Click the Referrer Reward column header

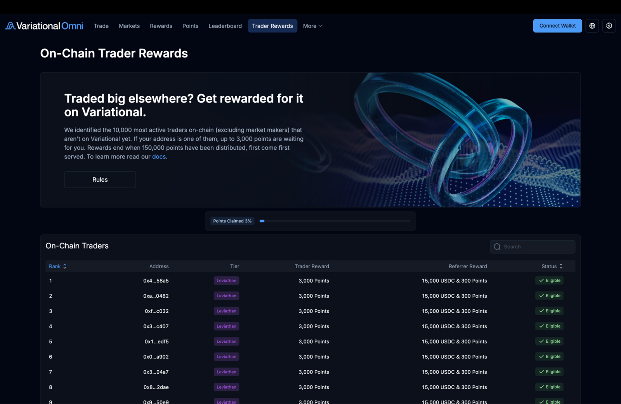tap(468, 266)
